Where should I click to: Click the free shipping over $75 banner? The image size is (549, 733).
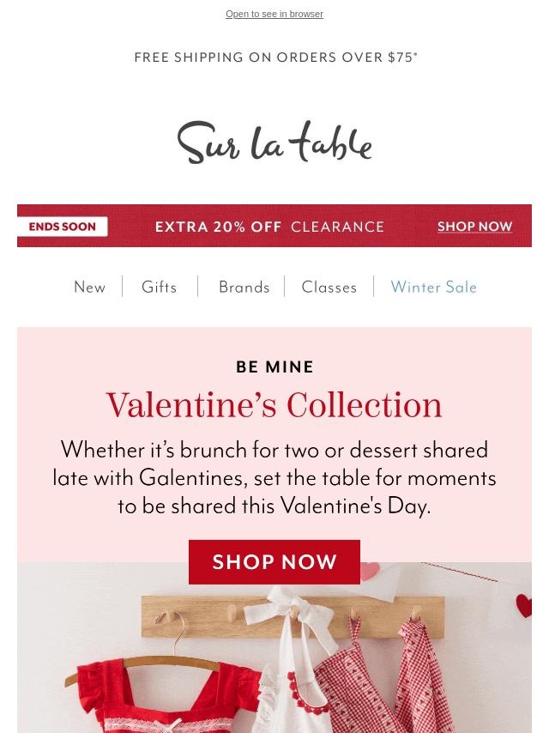(x=275, y=58)
